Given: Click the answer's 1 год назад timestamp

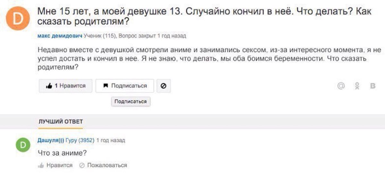Looking at the screenshot, I should point(111,140).
